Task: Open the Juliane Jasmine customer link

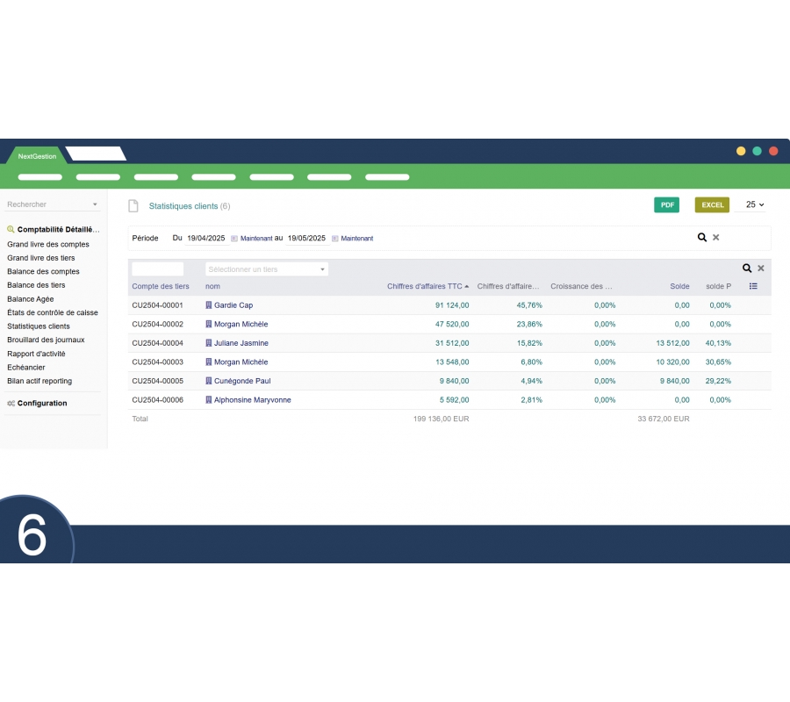Action: [x=241, y=343]
